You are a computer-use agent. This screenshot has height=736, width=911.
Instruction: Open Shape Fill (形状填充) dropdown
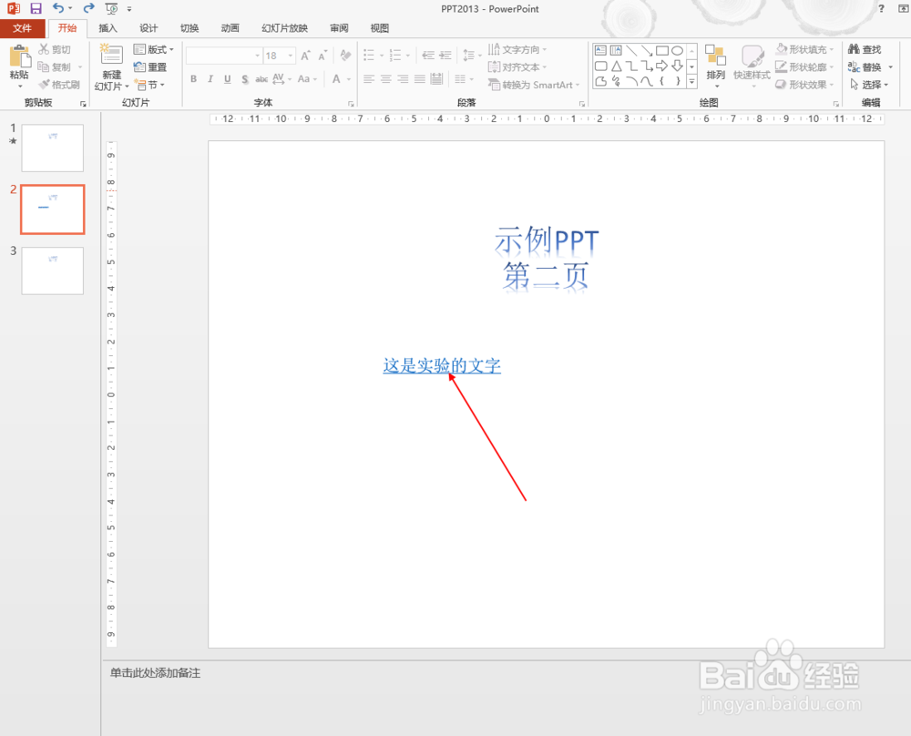coord(804,49)
